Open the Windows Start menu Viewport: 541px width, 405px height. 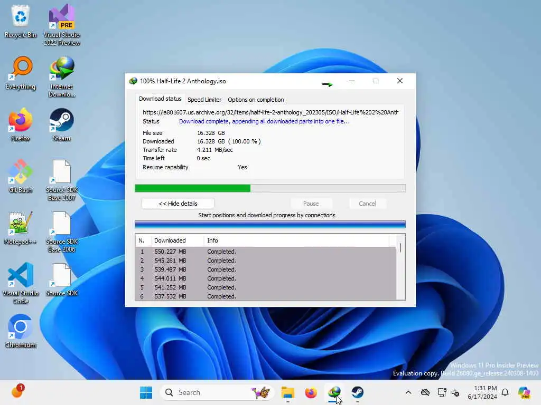146,392
